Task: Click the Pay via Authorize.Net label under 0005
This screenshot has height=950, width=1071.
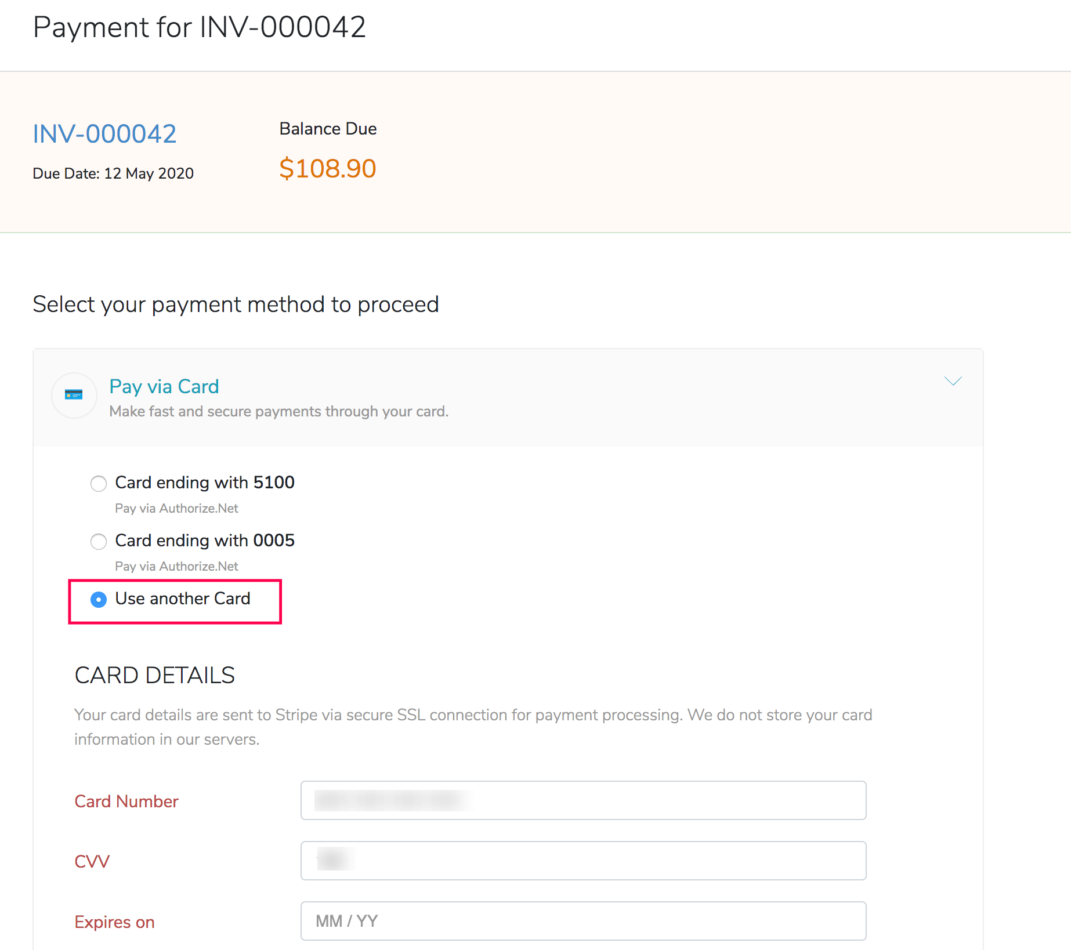Action: pyautogui.click(x=176, y=566)
